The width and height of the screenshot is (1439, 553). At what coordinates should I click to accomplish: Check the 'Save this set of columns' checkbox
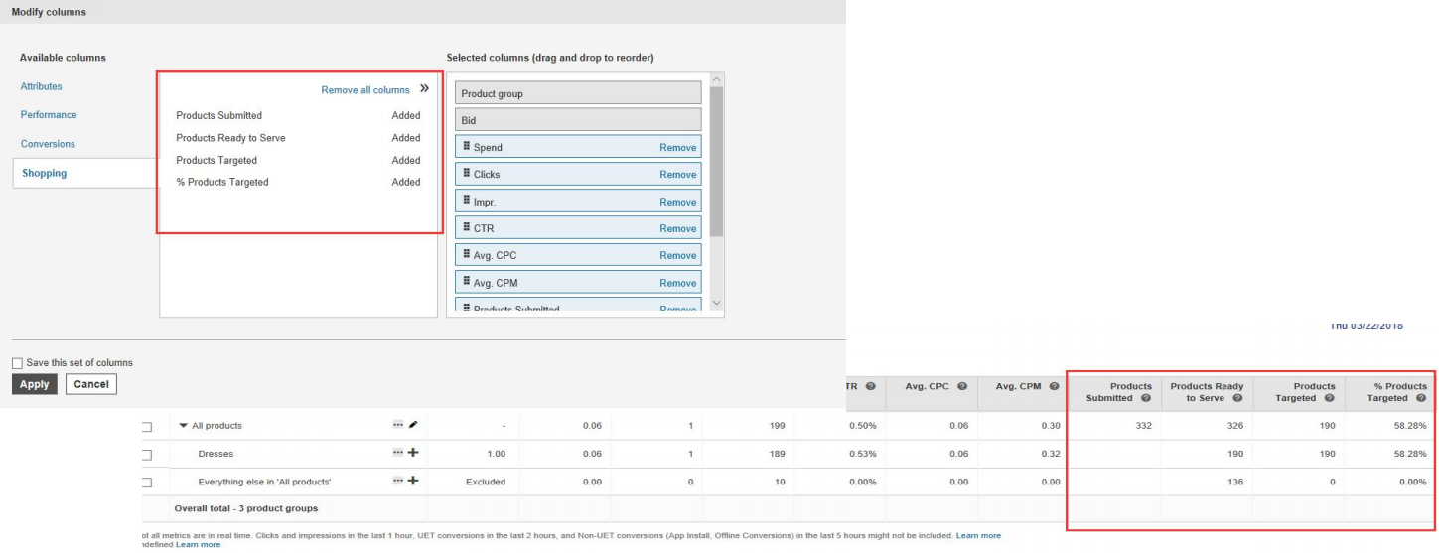(17, 363)
